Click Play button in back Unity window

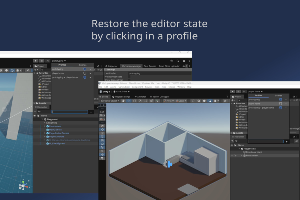[36, 61]
